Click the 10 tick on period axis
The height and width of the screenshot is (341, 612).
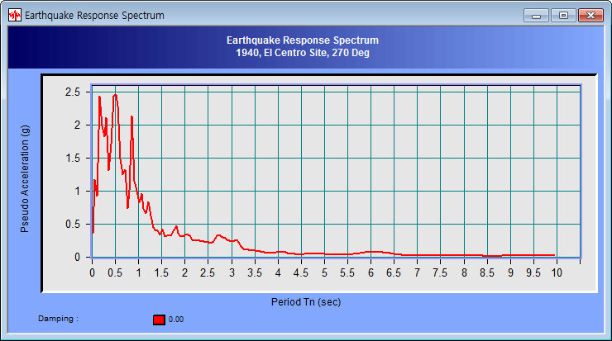pyautogui.click(x=557, y=273)
